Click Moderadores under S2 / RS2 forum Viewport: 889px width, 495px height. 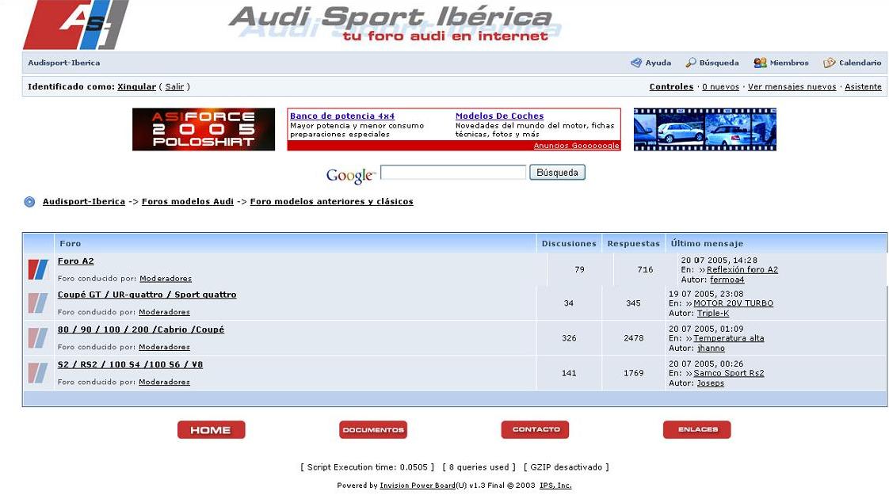click(x=165, y=383)
